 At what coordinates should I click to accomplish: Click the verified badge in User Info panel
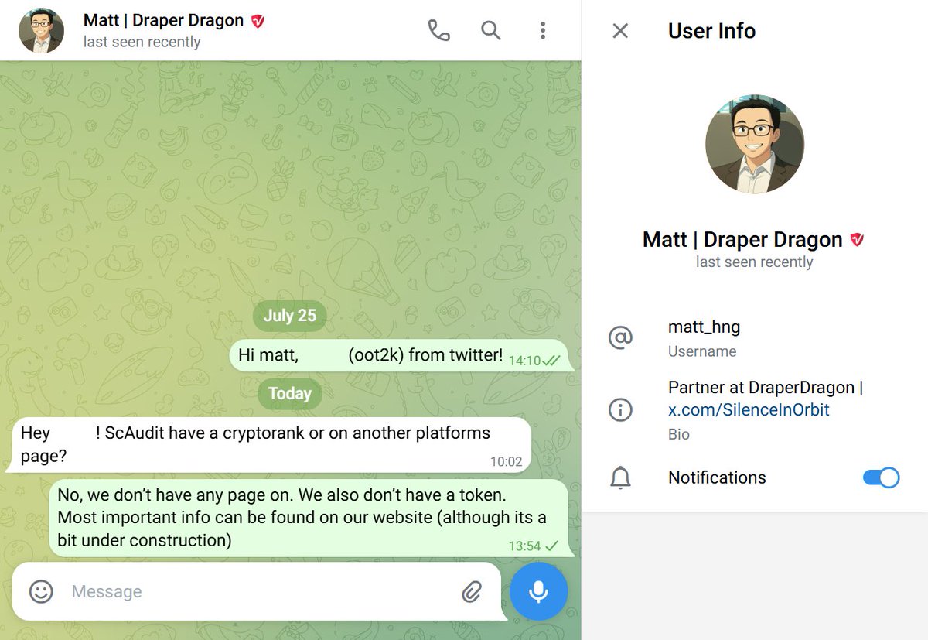coord(857,240)
